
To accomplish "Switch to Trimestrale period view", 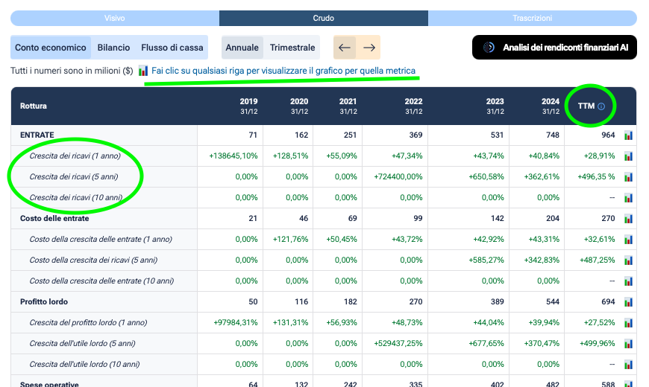I will [x=292, y=48].
